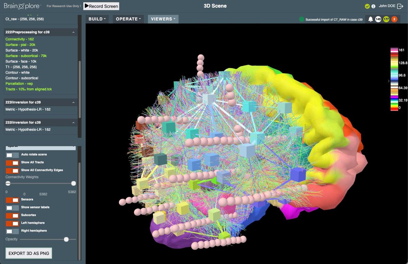Select Surface - face - 10k item
This screenshot has width=408, height=264.
[21, 61]
